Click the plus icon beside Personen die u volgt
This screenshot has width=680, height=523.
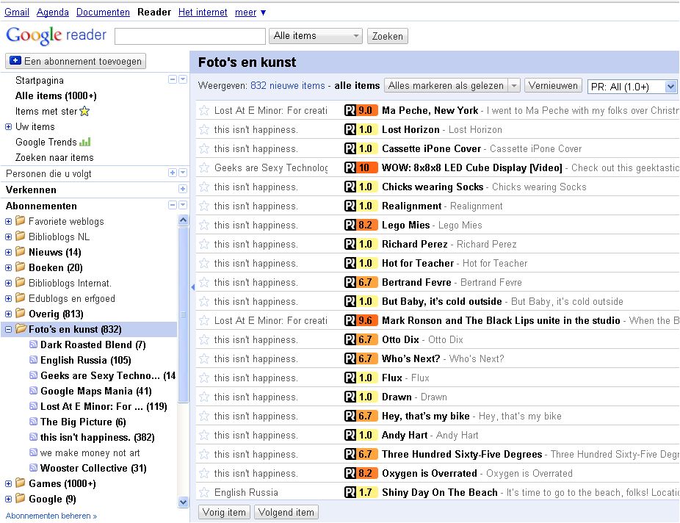173,173
